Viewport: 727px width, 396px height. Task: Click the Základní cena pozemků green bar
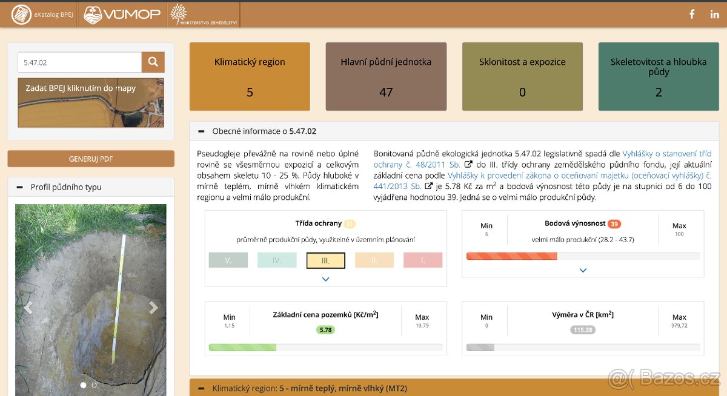pyautogui.click(x=242, y=348)
